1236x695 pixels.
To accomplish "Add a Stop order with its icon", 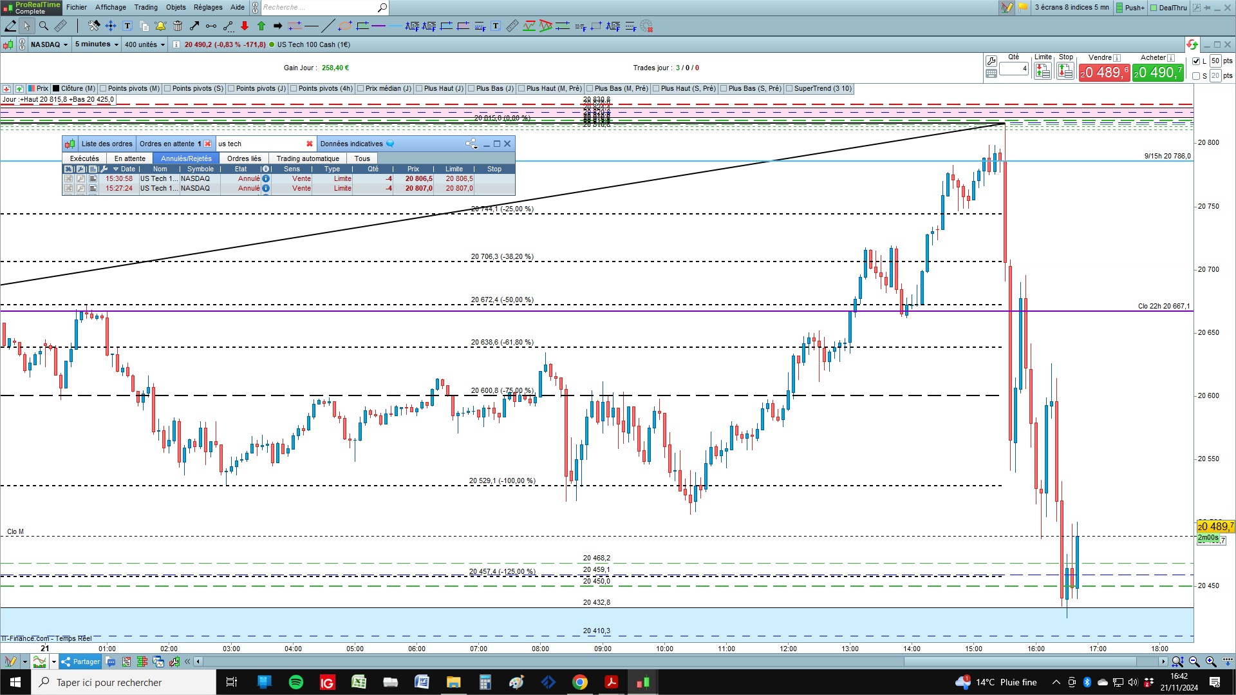I will click(1065, 71).
